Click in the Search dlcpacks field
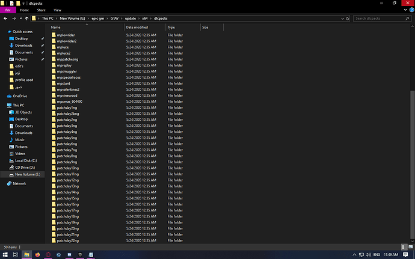 click(380, 19)
